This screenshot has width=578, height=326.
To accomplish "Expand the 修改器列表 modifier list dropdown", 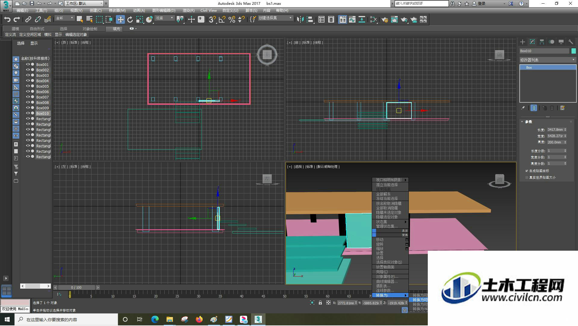I will tap(547, 60).
